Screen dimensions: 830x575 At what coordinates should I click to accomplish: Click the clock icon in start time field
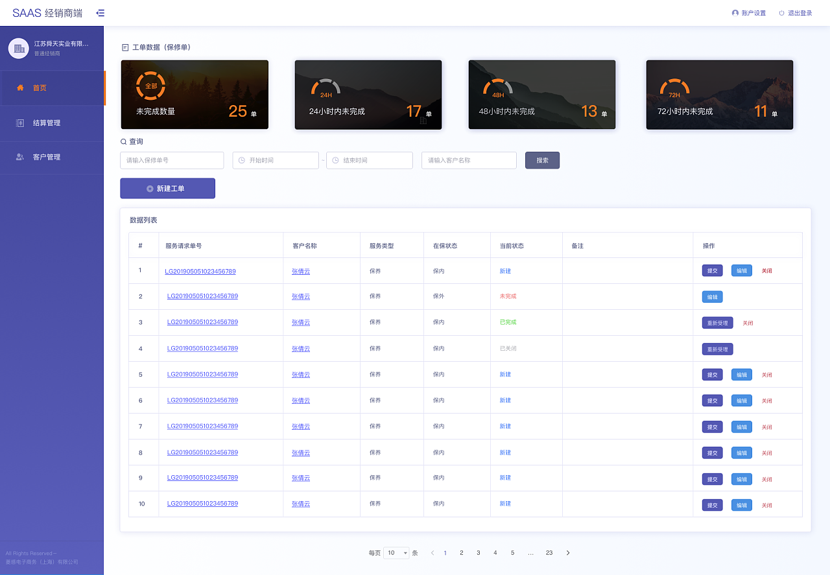coord(241,160)
